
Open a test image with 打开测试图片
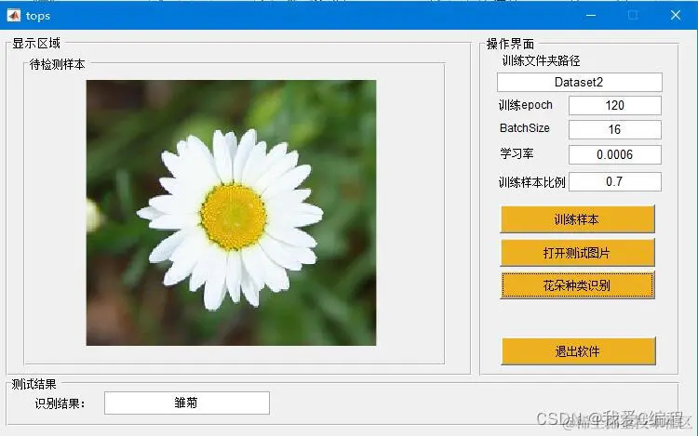point(577,253)
